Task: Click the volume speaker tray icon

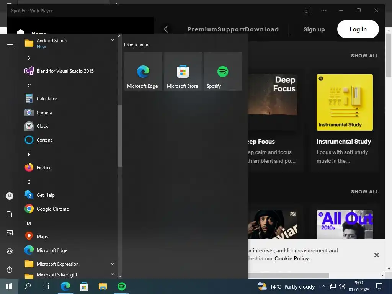Action: click(x=341, y=286)
